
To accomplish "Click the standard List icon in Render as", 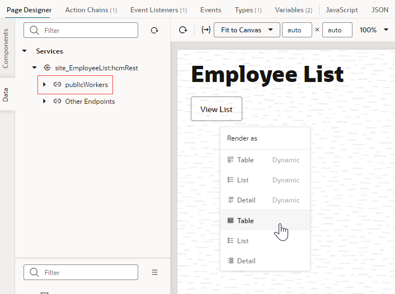I will click(231, 240).
